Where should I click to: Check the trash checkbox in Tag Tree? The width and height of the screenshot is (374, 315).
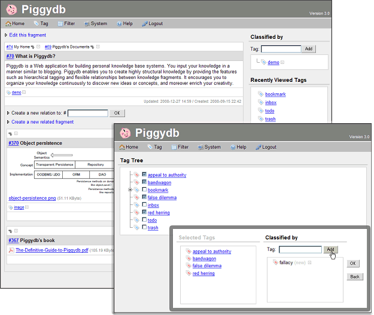click(x=144, y=227)
